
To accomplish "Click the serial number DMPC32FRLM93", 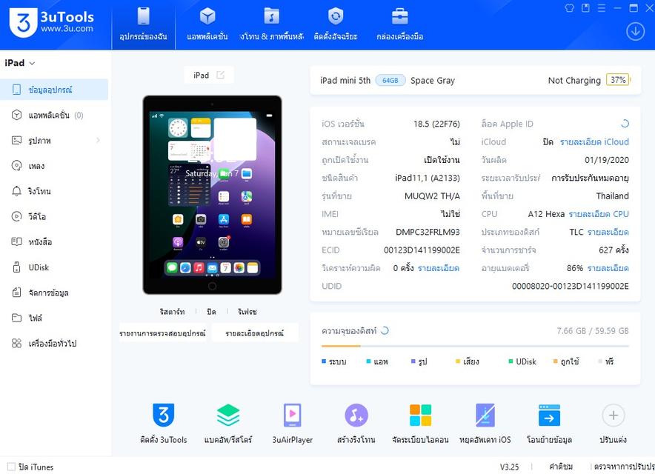I will (x=428, y=233).
